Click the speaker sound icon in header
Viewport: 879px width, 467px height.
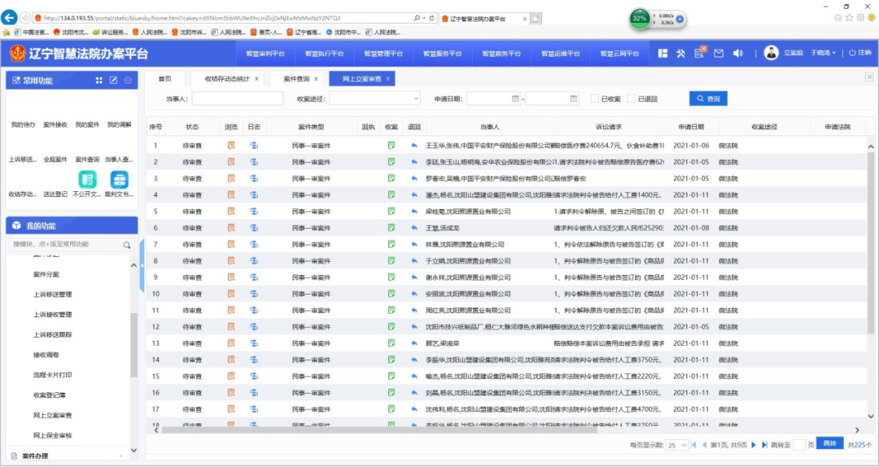738,53
